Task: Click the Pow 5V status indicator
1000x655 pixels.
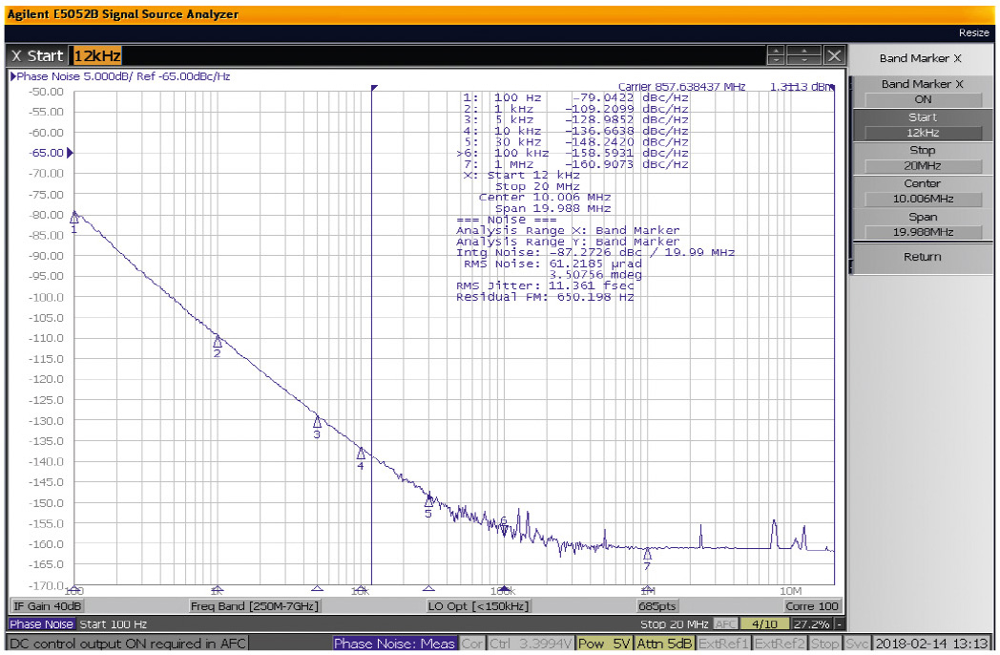Action: (x=604, y=644)
